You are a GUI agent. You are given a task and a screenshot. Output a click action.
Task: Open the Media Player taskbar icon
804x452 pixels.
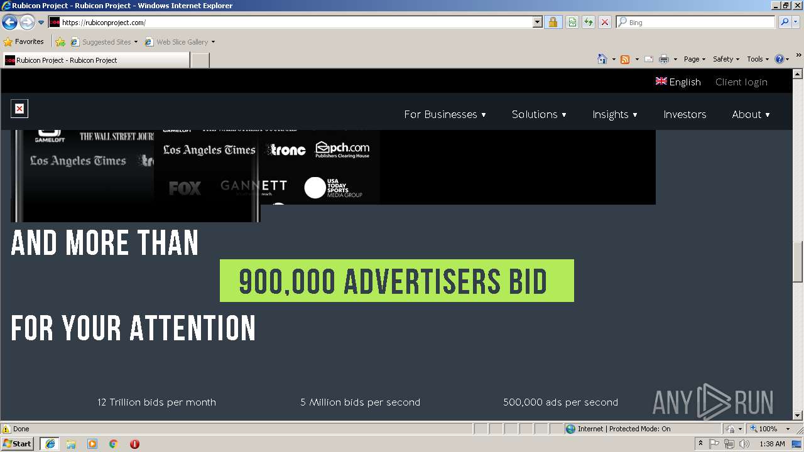click(92, 444)
